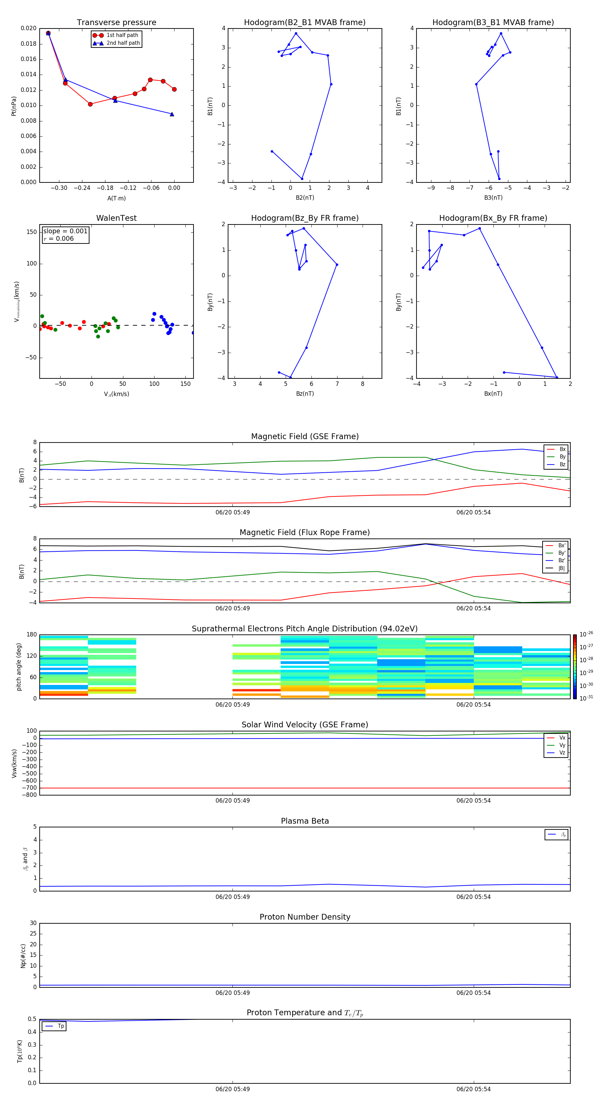
Task: Click the "Vsw(km/s)" y-axis label
Action: click(14, 763)
